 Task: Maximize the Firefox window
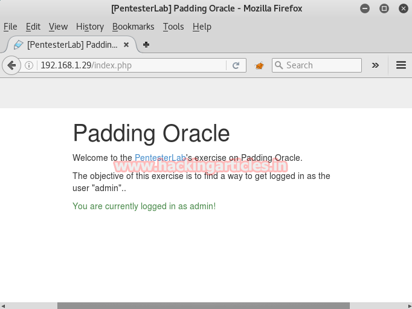[x=384, y=8]
